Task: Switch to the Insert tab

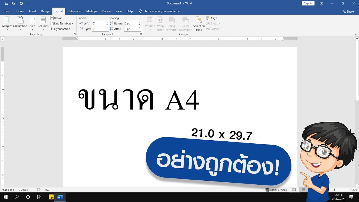Action: 33,11
